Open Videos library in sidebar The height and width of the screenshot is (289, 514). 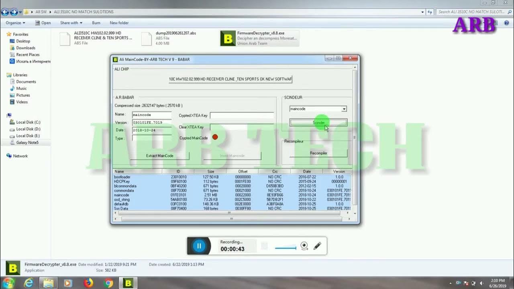(x=22, y=102)
